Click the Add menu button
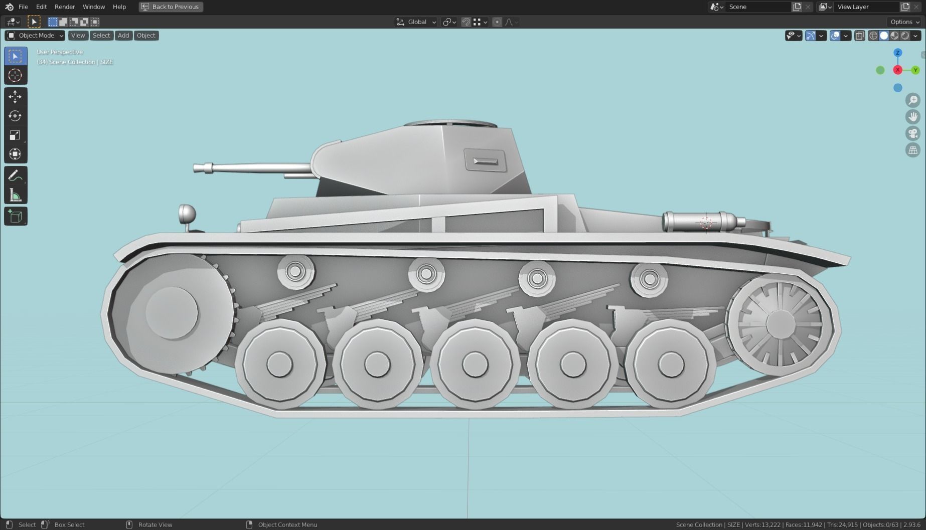This screenshot has height=530, width=926. (123, 35)
